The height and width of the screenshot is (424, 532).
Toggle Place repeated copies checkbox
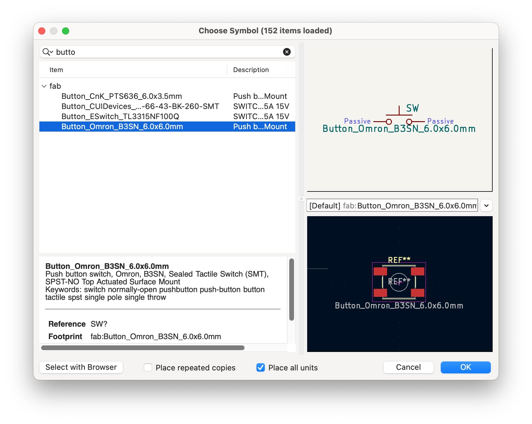point(148,367)
